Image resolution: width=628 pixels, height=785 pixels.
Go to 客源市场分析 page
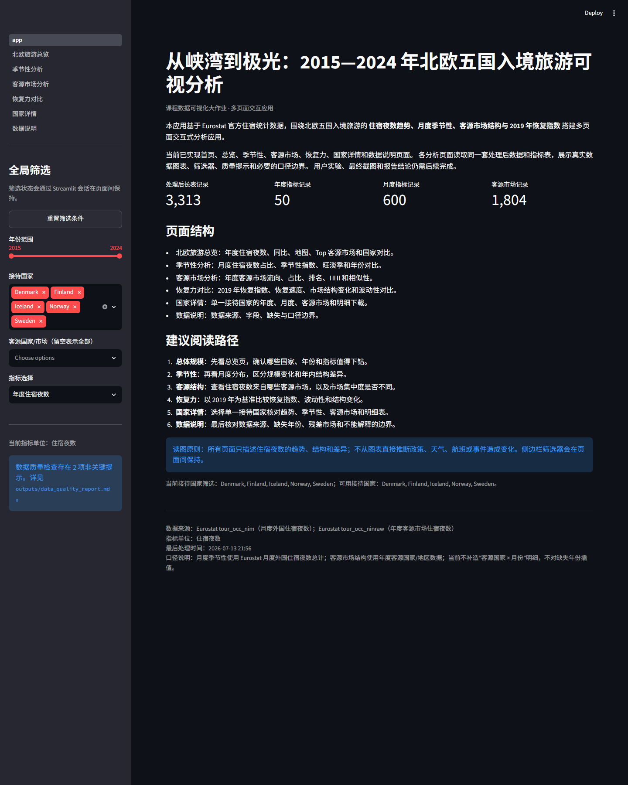click(65, 84)
